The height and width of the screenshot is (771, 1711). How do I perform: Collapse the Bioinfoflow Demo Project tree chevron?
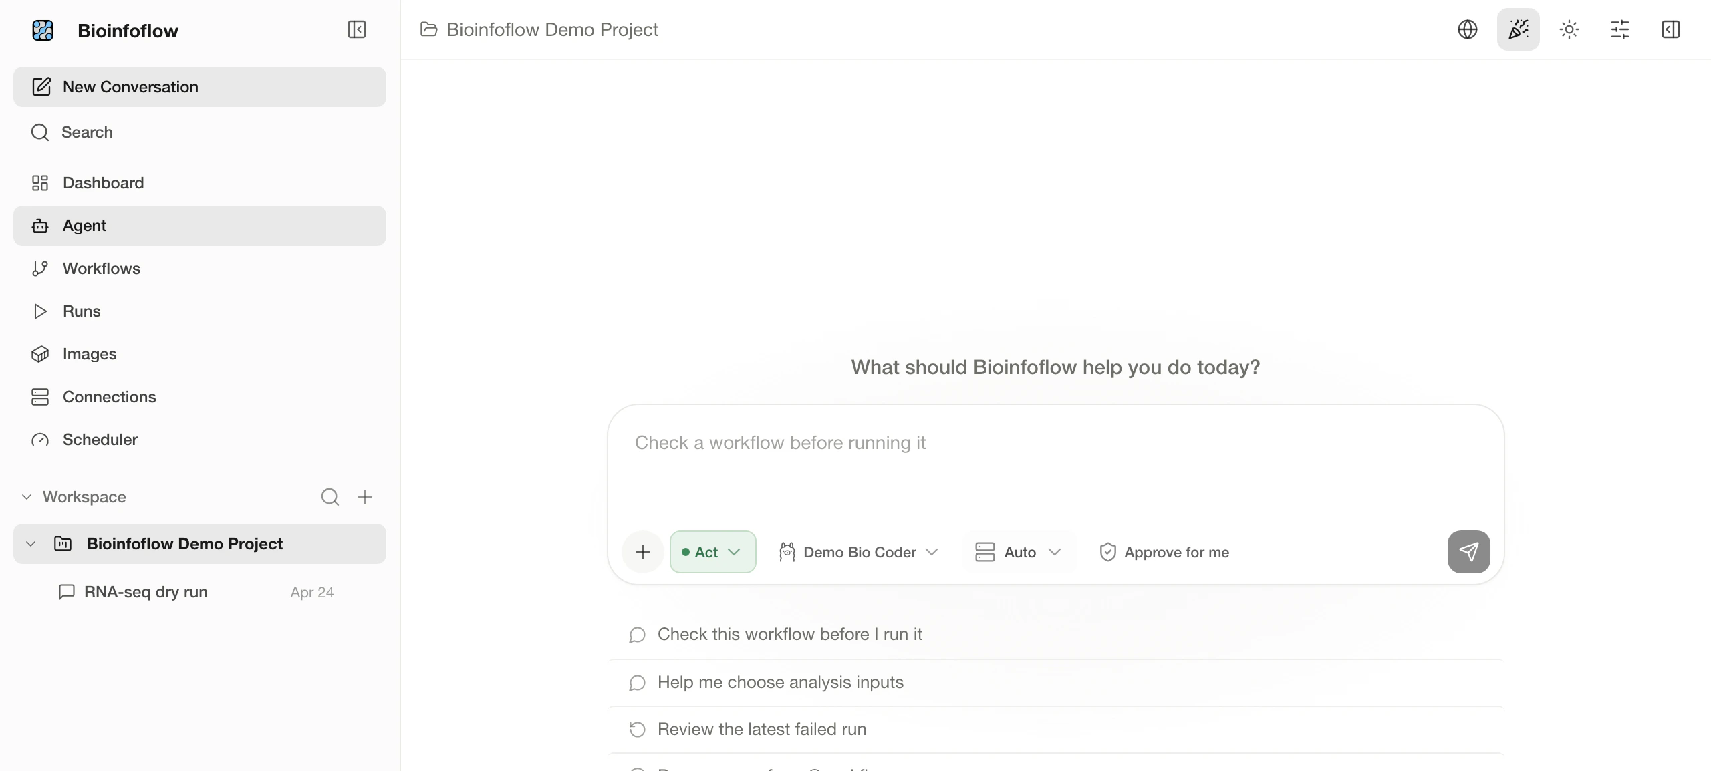[x=31, y=544]
